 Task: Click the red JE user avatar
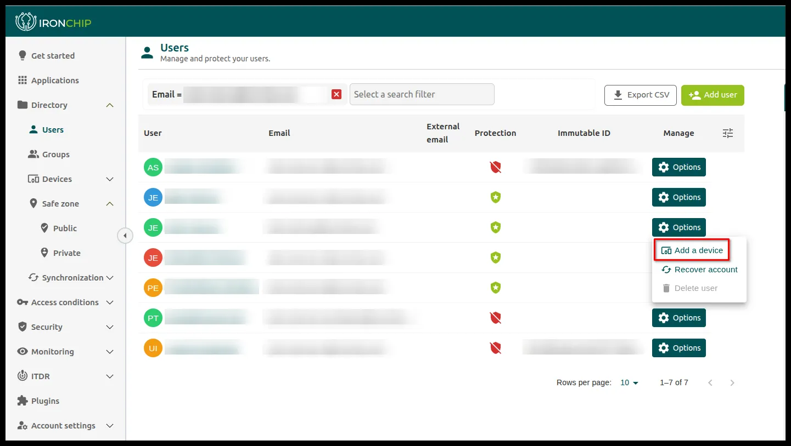pyautogui.click(x=153, y=258)
